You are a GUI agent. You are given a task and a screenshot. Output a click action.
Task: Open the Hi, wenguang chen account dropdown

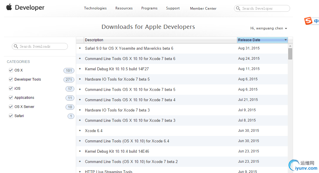(269, 28)
